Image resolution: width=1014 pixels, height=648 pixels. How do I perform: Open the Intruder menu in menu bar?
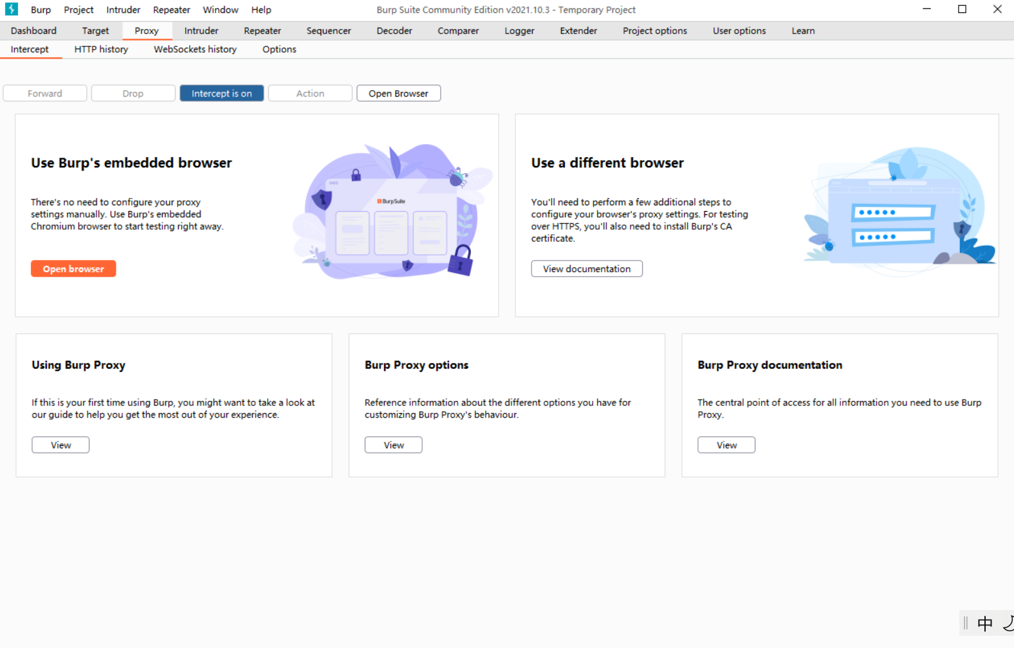pyautogui.click(x=123, y=10)
